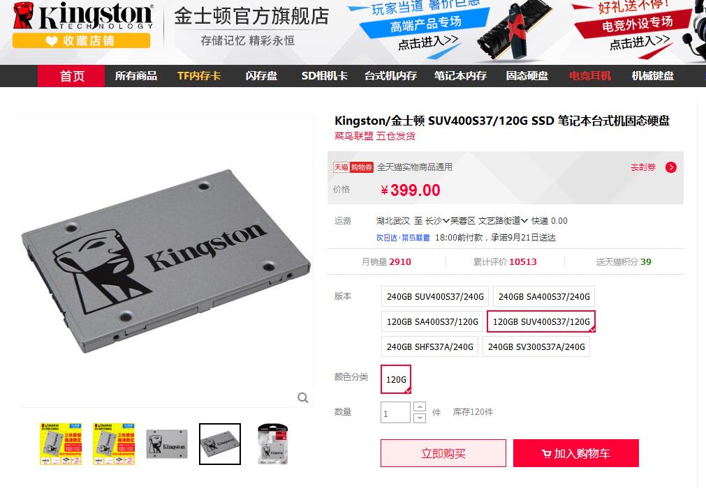Open the 固态硬盘 menu tab
The width and height of the screenshot is (706, 488).
[x=527, y=76]
